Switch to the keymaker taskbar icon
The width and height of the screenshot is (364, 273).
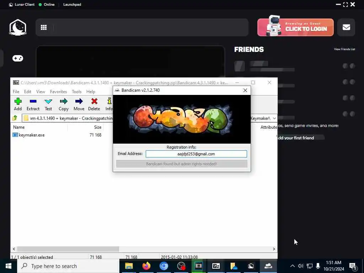point(268,266)
